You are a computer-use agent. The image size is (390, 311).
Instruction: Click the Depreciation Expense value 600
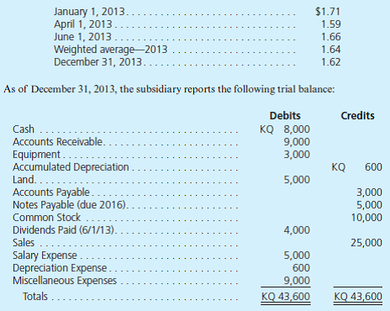pos(301,268)
